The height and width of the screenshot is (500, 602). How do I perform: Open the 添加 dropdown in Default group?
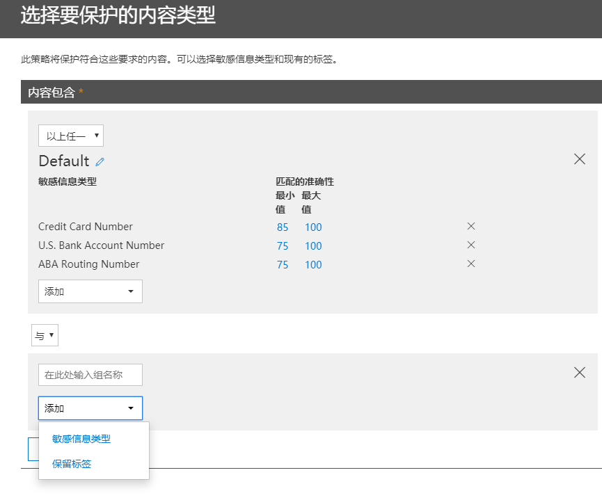(90, 291)
